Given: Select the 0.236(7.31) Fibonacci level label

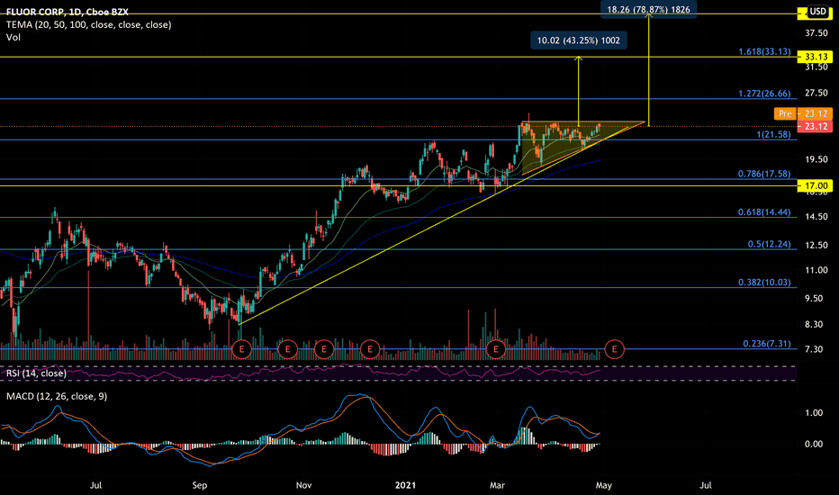Looking at the screenshot, I should 767,343.
